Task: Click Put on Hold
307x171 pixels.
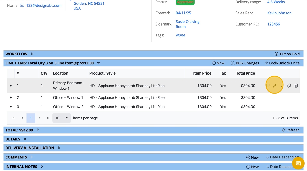Action: pyautogui.click(x=287, y=54)
